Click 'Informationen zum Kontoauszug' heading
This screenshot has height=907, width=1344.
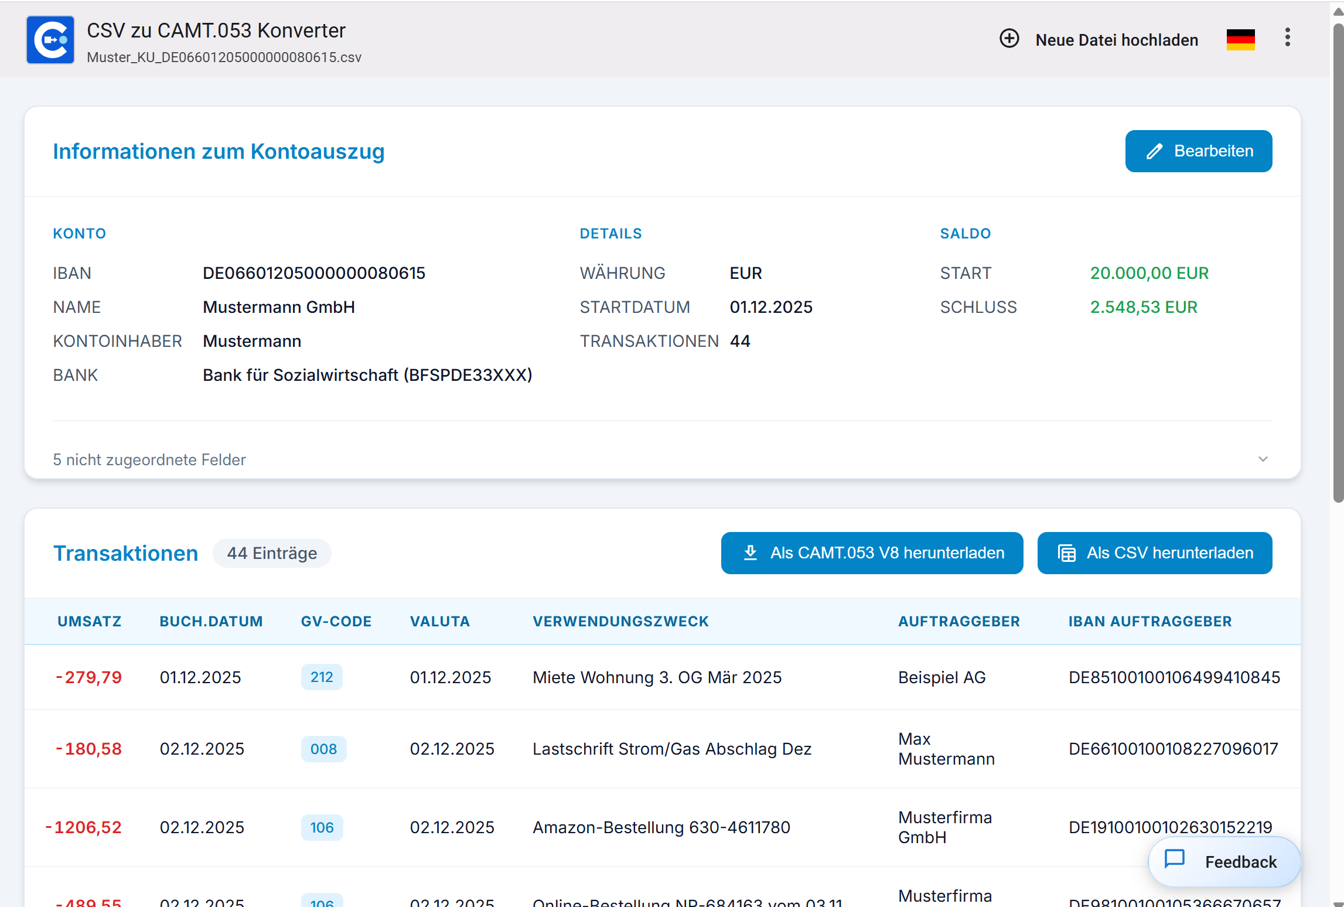tap(219, 152)
